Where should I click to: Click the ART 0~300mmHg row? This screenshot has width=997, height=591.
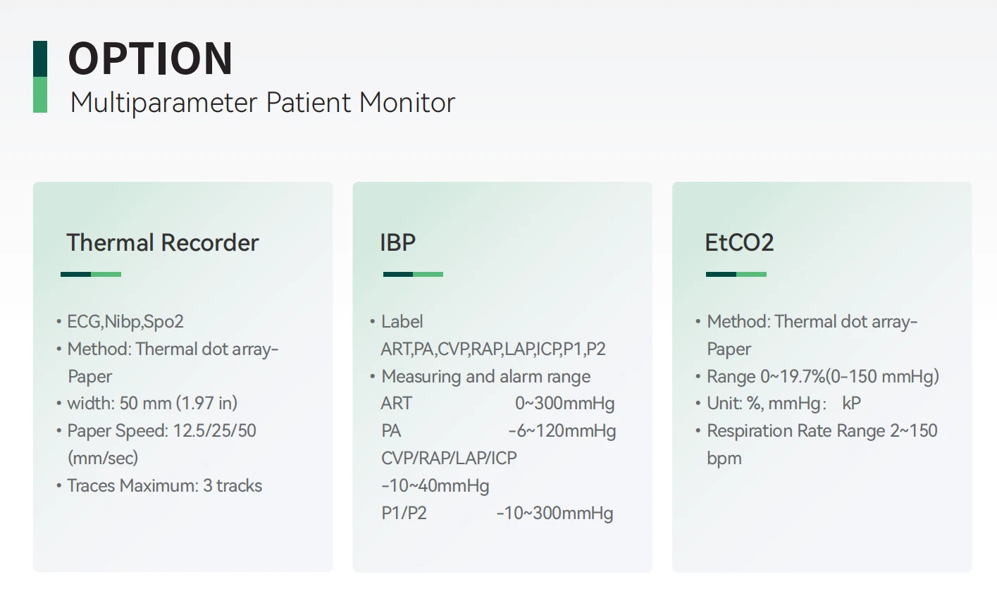(x=498, y=404)
